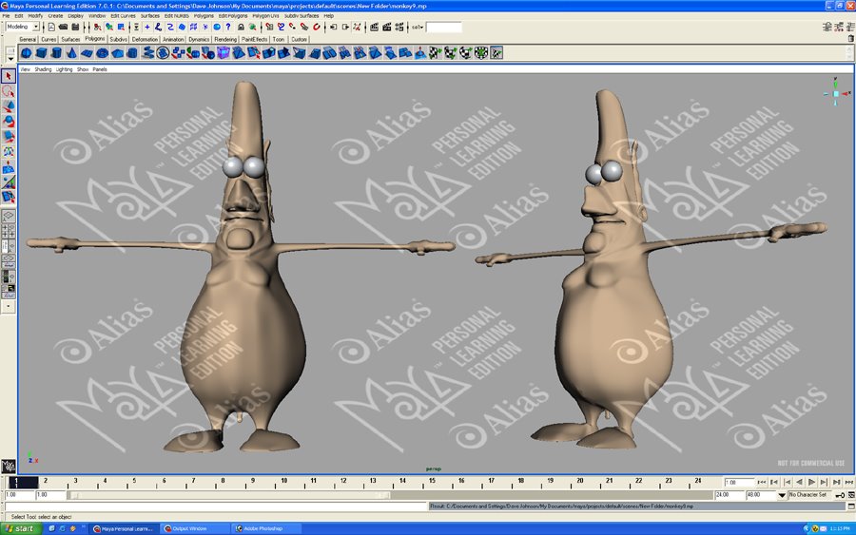
Task: Click the question mark help icon
Action: (228, 27)
